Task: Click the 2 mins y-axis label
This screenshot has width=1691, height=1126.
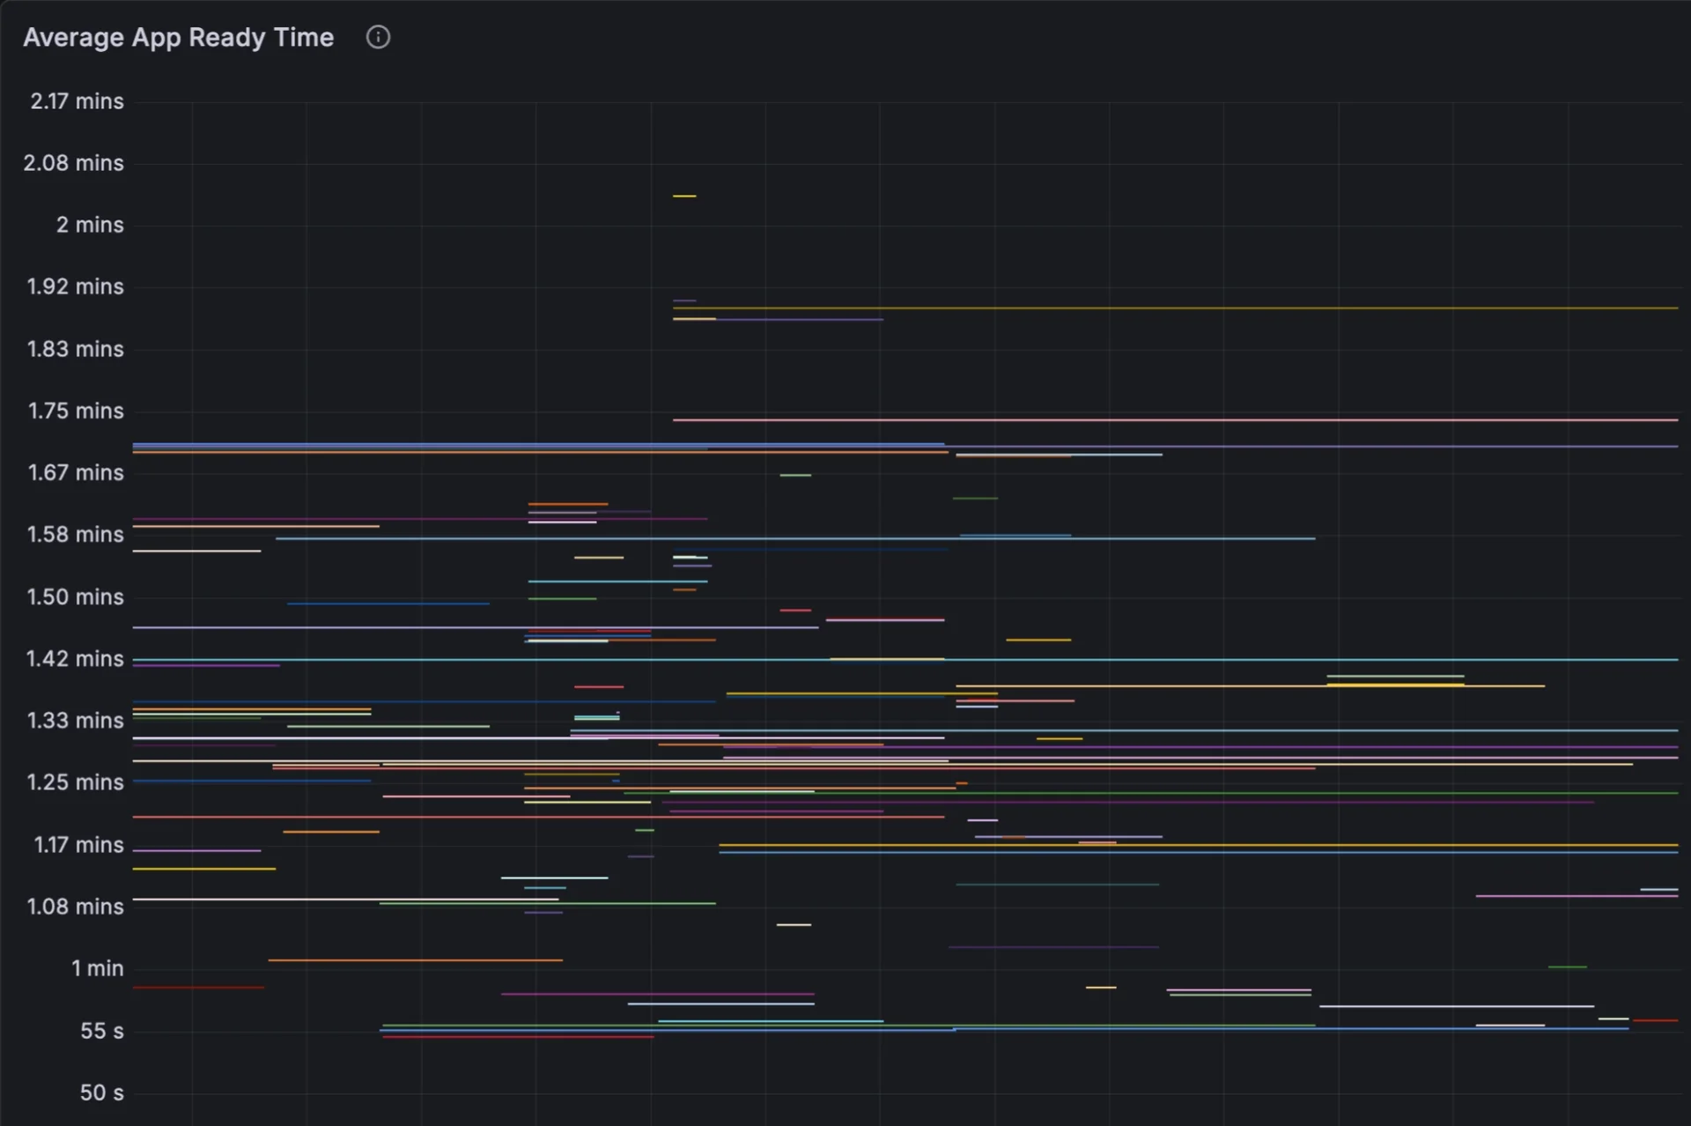Action: [x=90, y=225]
